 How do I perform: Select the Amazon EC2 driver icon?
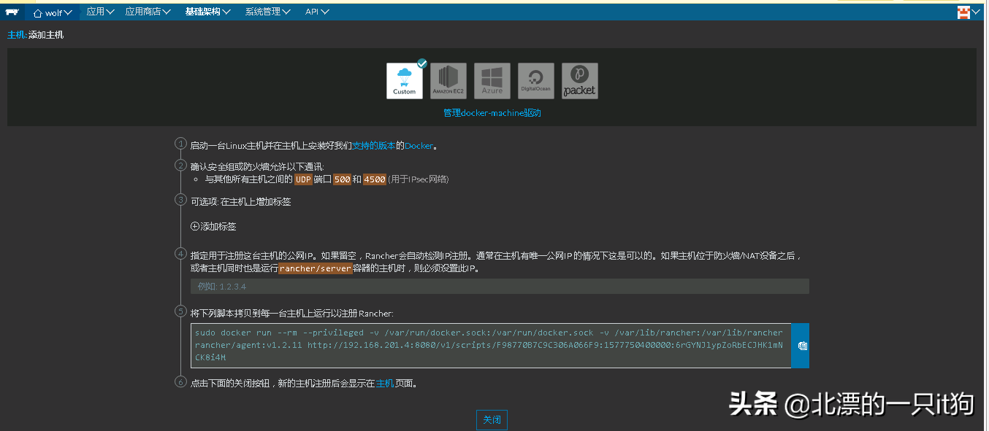click(x=448, y=80)
